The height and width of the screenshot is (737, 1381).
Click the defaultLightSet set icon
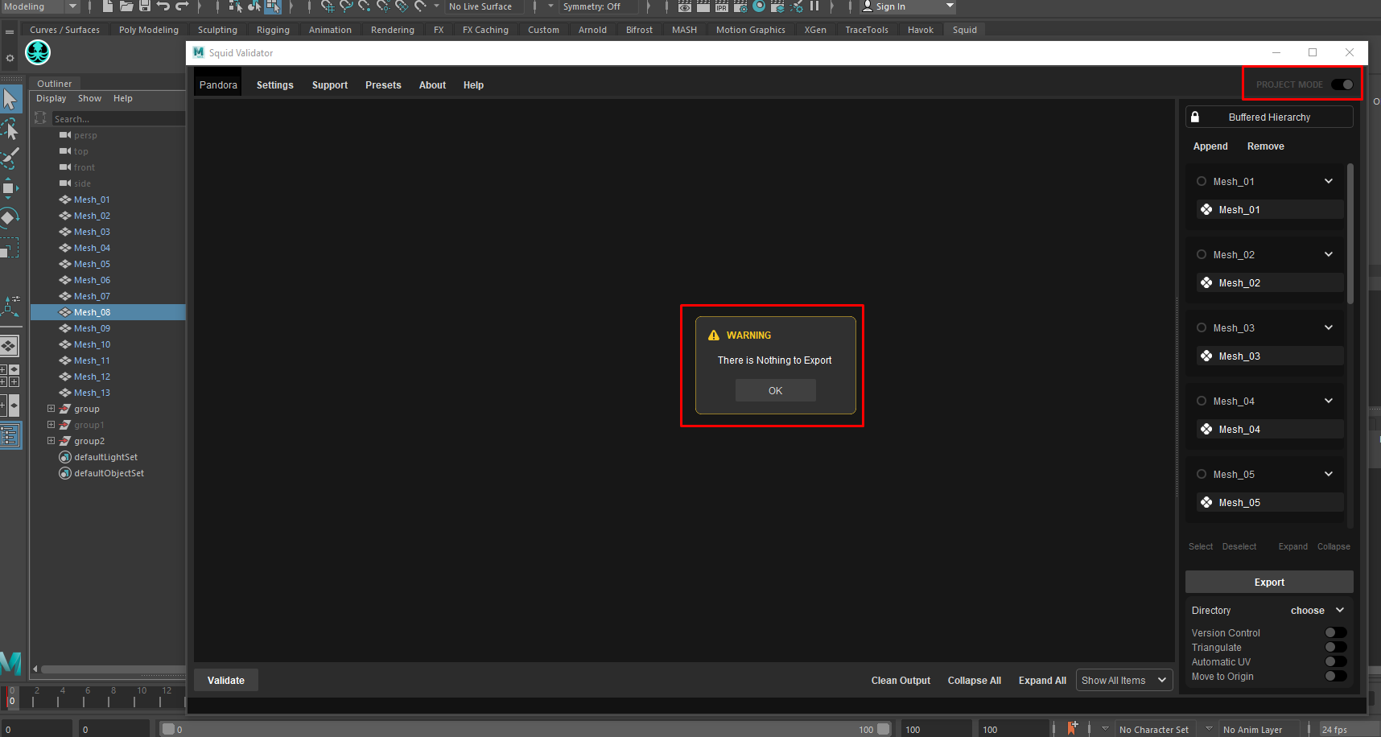click(65, 457)
